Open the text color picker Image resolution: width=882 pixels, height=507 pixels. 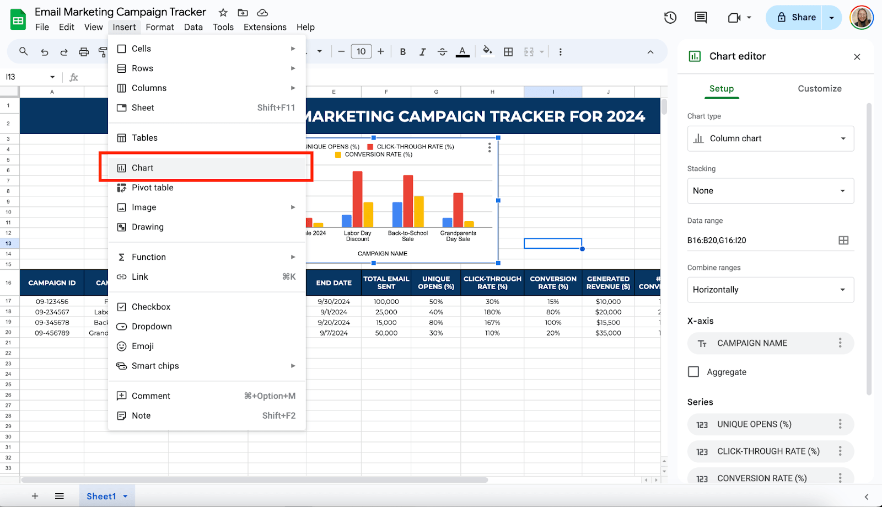462,52
